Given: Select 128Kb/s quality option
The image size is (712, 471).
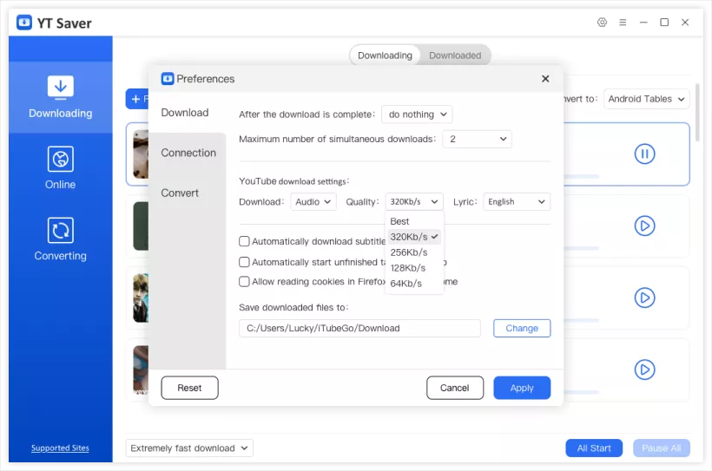Looking at the screenshot, I should tap(407, 268).
